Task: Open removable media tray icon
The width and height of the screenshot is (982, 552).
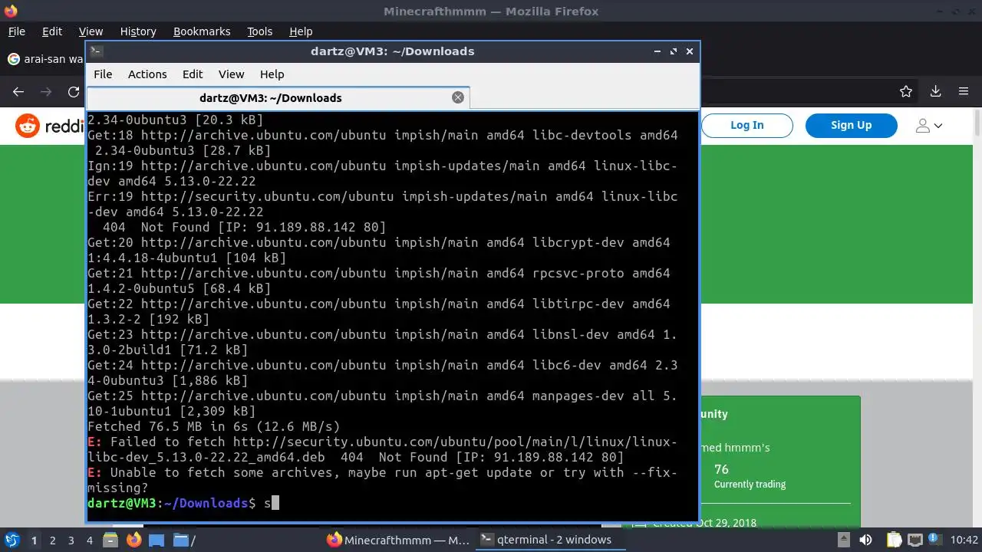Action: 843,540
